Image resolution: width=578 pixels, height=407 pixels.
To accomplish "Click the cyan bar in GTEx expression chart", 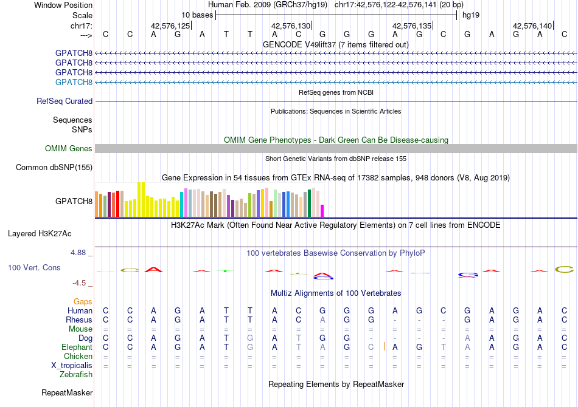I will coord(182,205).
